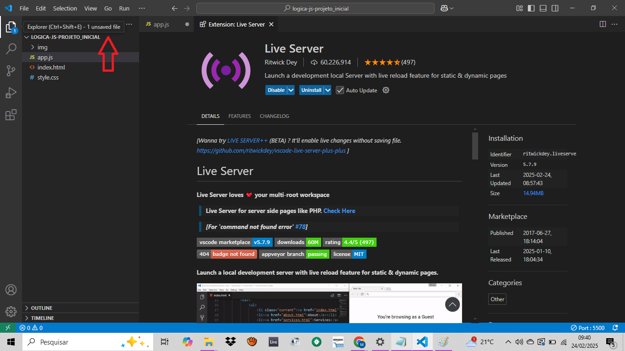625x351 pixels.
Task: Open the dropdown arrow next to Uninstall
Action: (328, 90)
